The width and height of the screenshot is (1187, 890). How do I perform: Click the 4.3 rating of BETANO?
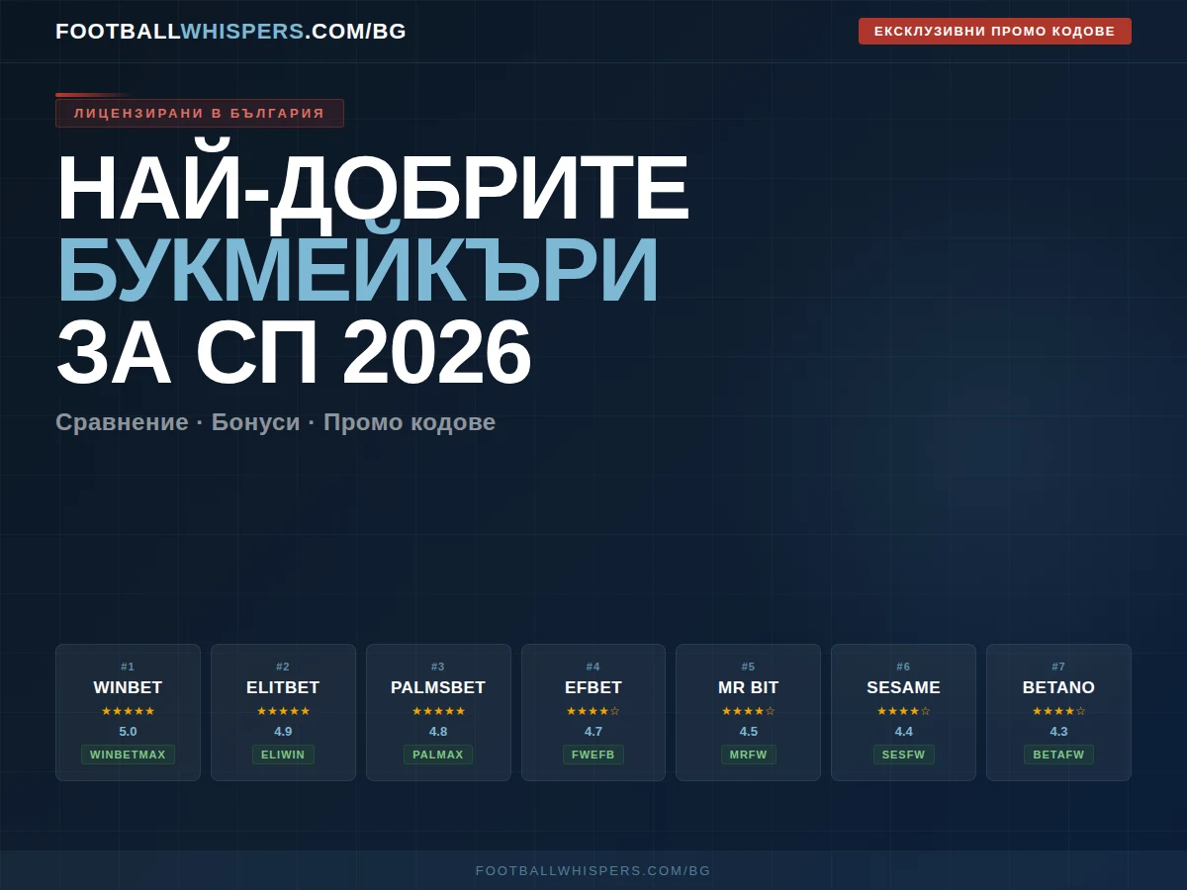[1058, 732]
